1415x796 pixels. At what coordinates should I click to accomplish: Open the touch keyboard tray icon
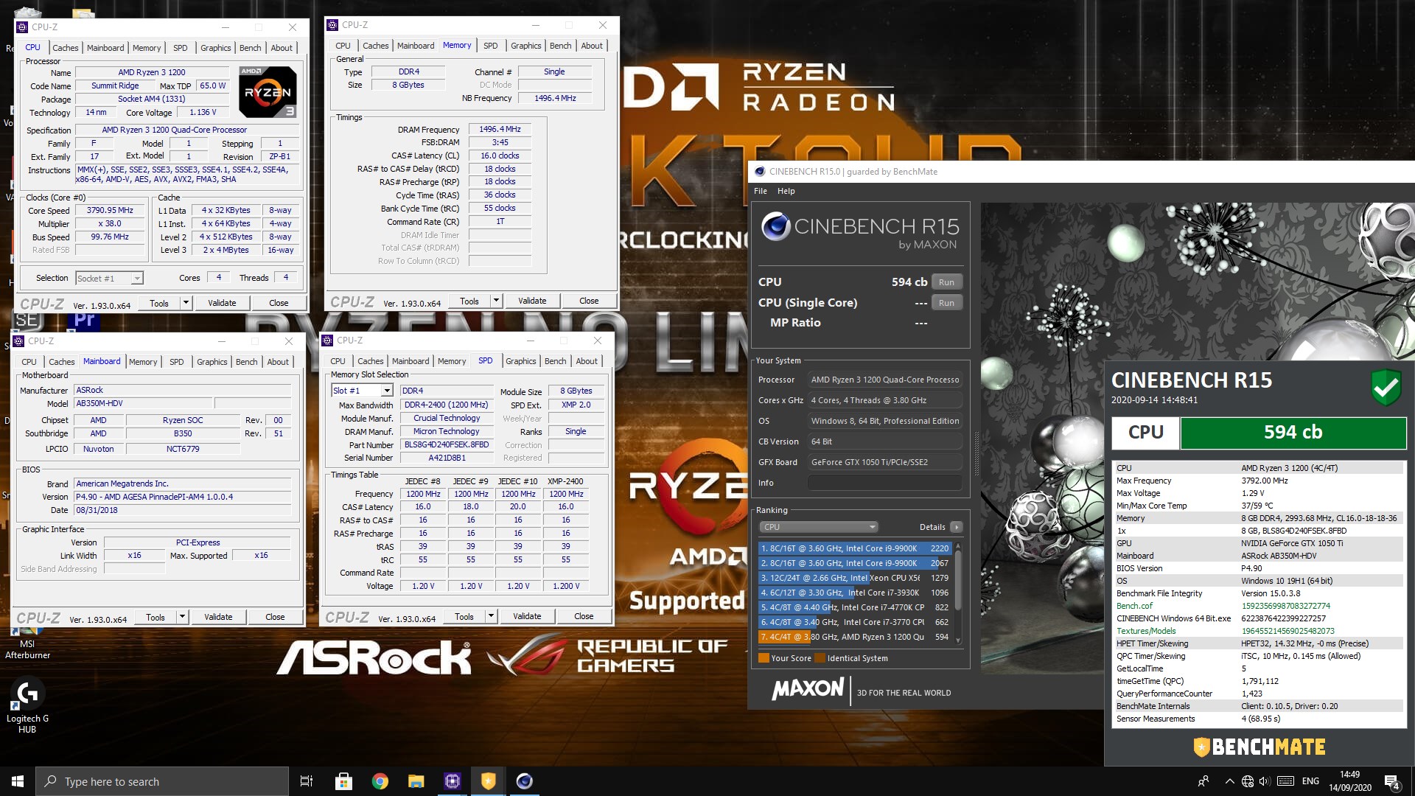tap(1285, 781)
